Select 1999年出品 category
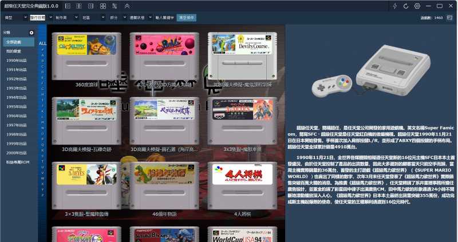This screenshot has width=458, height=242. click(19, 144)
